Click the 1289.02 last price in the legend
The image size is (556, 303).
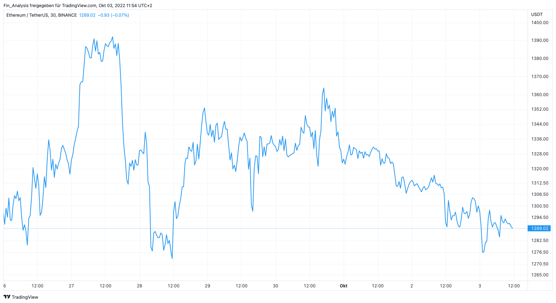pyautogui.click(x=87, y=15)
